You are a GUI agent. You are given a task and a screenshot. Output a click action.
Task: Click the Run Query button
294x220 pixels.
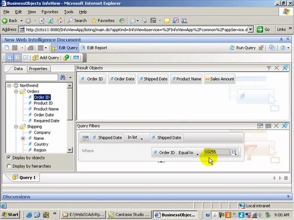pos(243,48)
